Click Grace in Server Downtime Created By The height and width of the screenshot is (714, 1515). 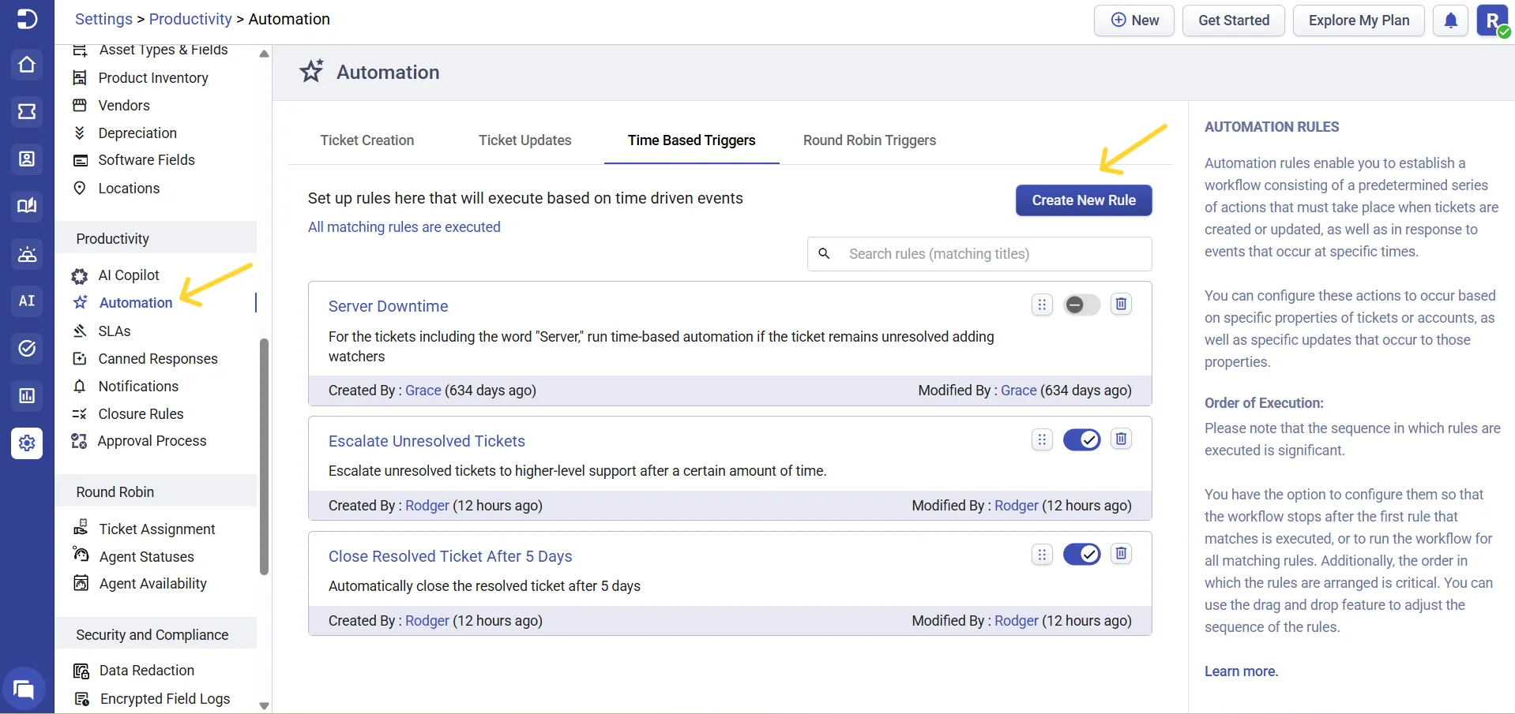point(423,391)
